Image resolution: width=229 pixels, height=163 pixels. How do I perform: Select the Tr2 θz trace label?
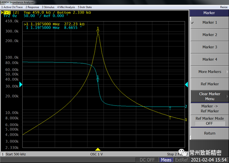click(x=10, y=16)
